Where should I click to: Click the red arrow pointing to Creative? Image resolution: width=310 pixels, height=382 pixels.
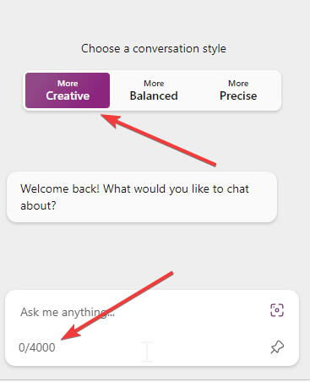pyautogui.click(x=158, y=140)
